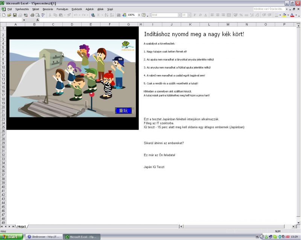Run spell check from toolbar
This screenshot has width=301, height=240.
[x=43, y=15]
